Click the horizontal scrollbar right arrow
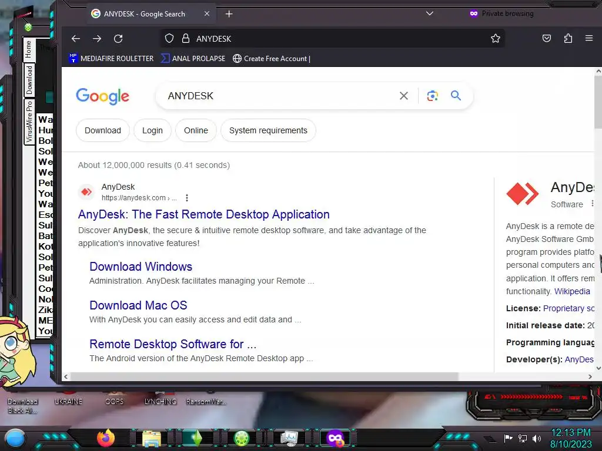Screen dimensions: 602x451 (x=590, y=376)
